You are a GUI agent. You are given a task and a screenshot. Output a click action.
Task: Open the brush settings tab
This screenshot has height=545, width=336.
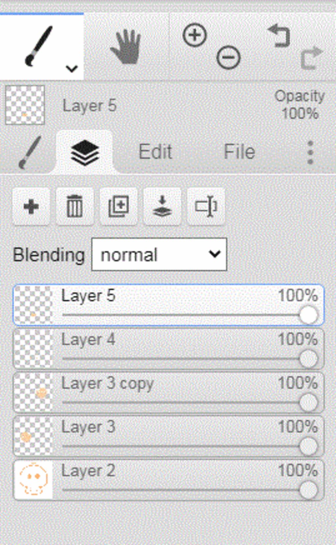[x=30, y=152]
